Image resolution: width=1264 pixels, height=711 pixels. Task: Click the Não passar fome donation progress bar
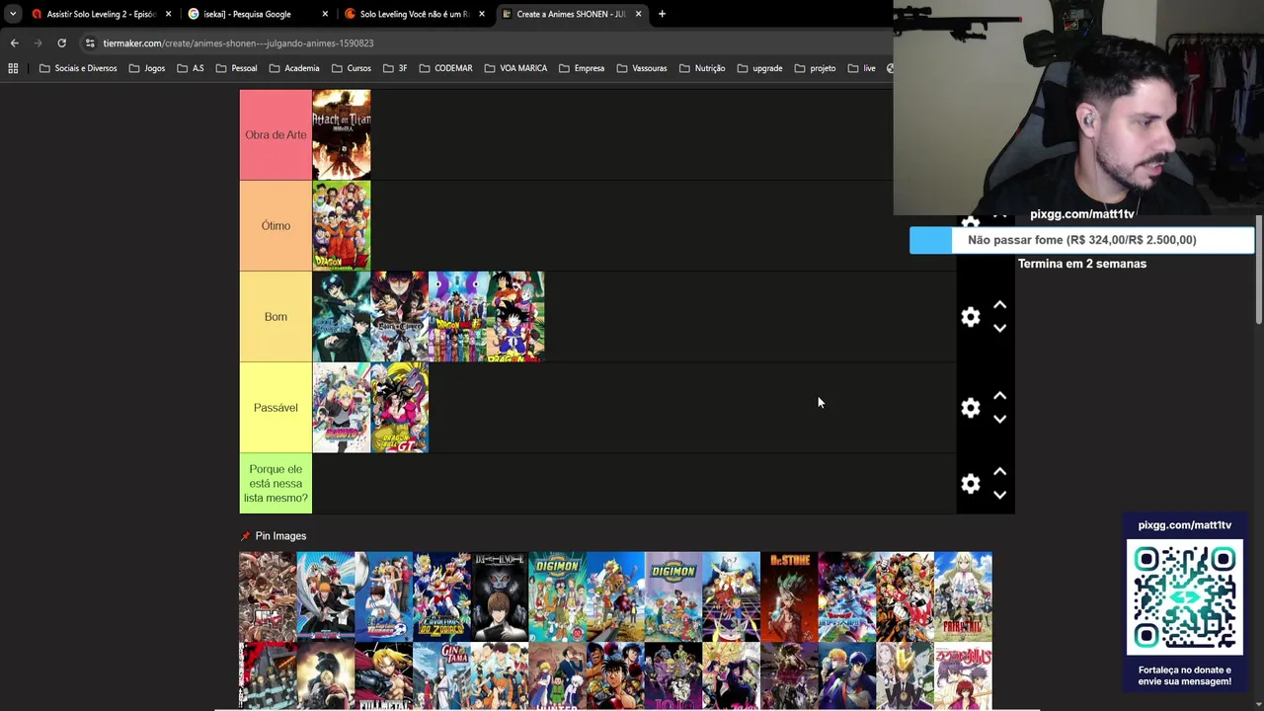point(1081,240)
